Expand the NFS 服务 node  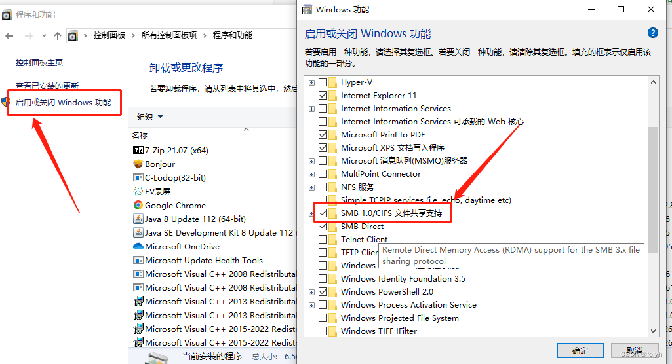pyautogui.click(x=311, y=187)
